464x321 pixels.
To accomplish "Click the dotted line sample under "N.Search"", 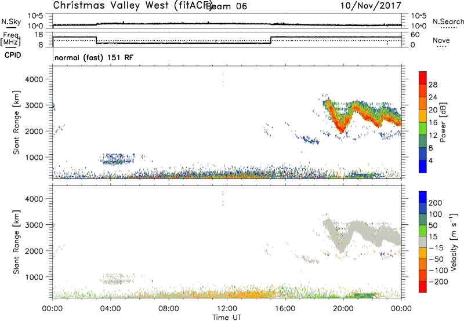I will pyautogui.click(x=449, y=28).
